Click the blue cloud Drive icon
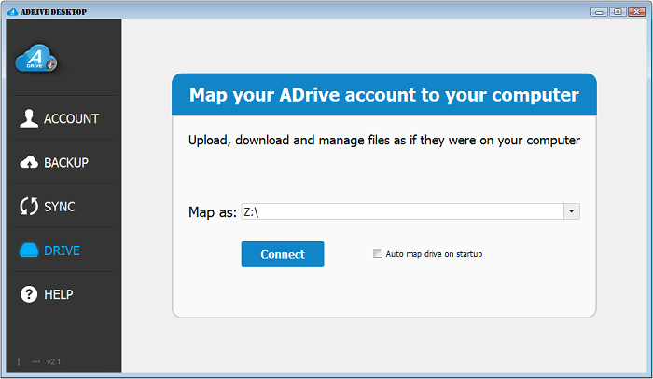Viewport: 653px width, 379px height. [x=29, y=250]
